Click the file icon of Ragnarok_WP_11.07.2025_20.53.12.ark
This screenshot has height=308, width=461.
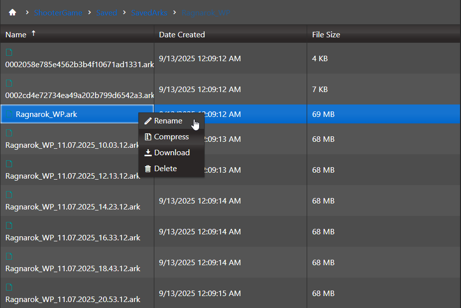coord(9,287)
